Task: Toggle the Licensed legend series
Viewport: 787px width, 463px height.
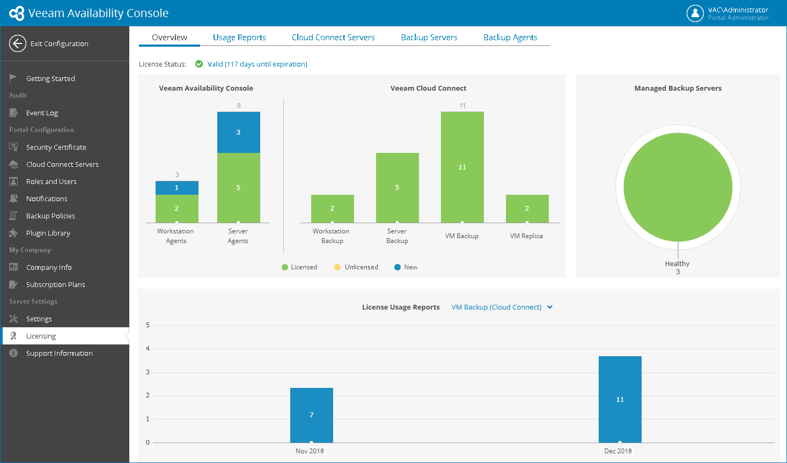Action: 299,267
